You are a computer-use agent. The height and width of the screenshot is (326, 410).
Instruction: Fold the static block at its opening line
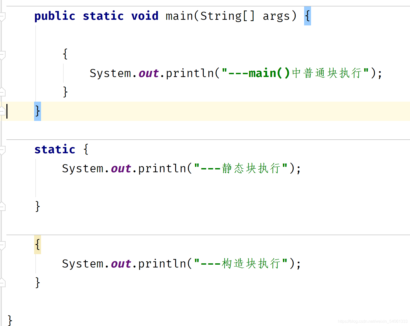[x=2, y=150]
